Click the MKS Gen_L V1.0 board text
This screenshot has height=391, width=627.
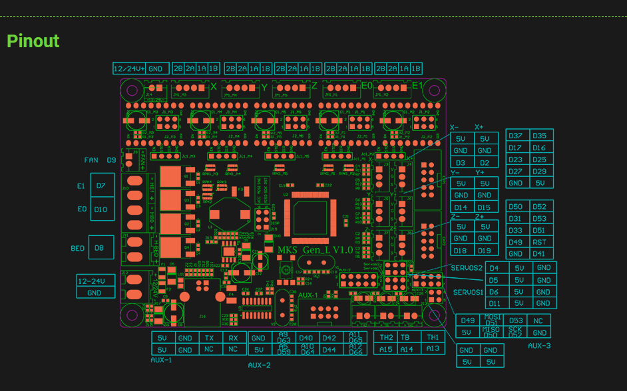coord(315,249)
